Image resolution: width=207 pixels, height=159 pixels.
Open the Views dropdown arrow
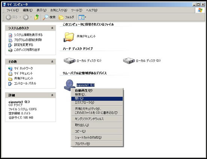tap(85, 17)
